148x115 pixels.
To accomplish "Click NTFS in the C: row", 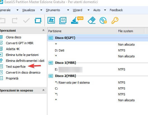I will pyautogui.click(x=122, y=88).
